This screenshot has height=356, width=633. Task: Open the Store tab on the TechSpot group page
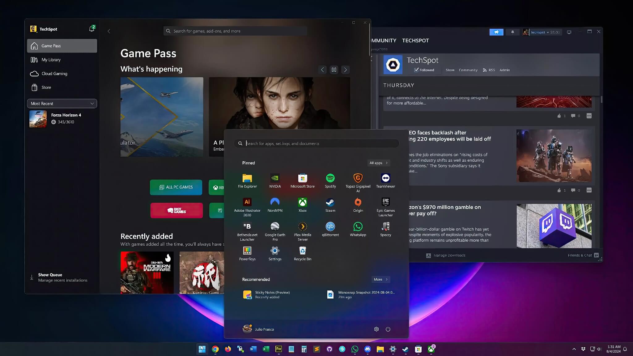(x=449, y=70)
